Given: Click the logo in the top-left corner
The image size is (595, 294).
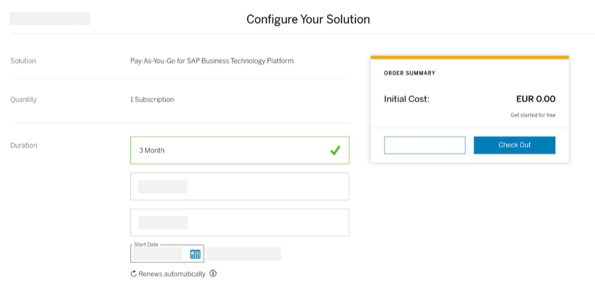Looking at the screenshot, I should point(50,19).
